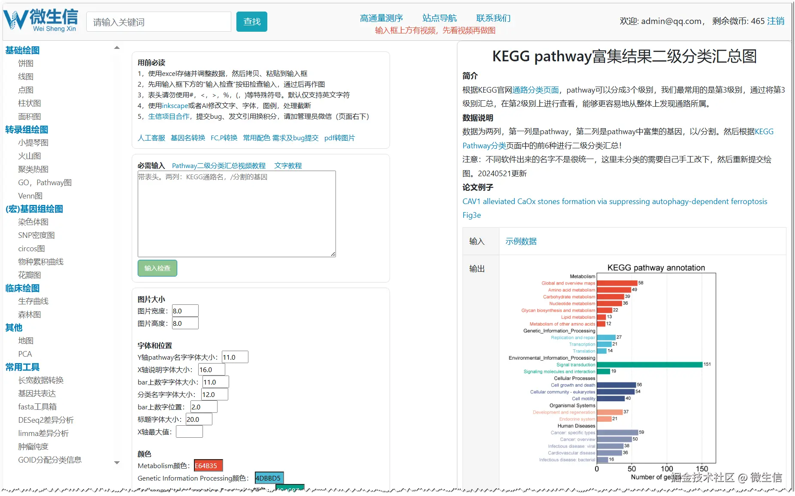The height and width of the screenshot is (496, 795).
Task: Open the 通路分类页面 link
Action: [x=536, y=90]
